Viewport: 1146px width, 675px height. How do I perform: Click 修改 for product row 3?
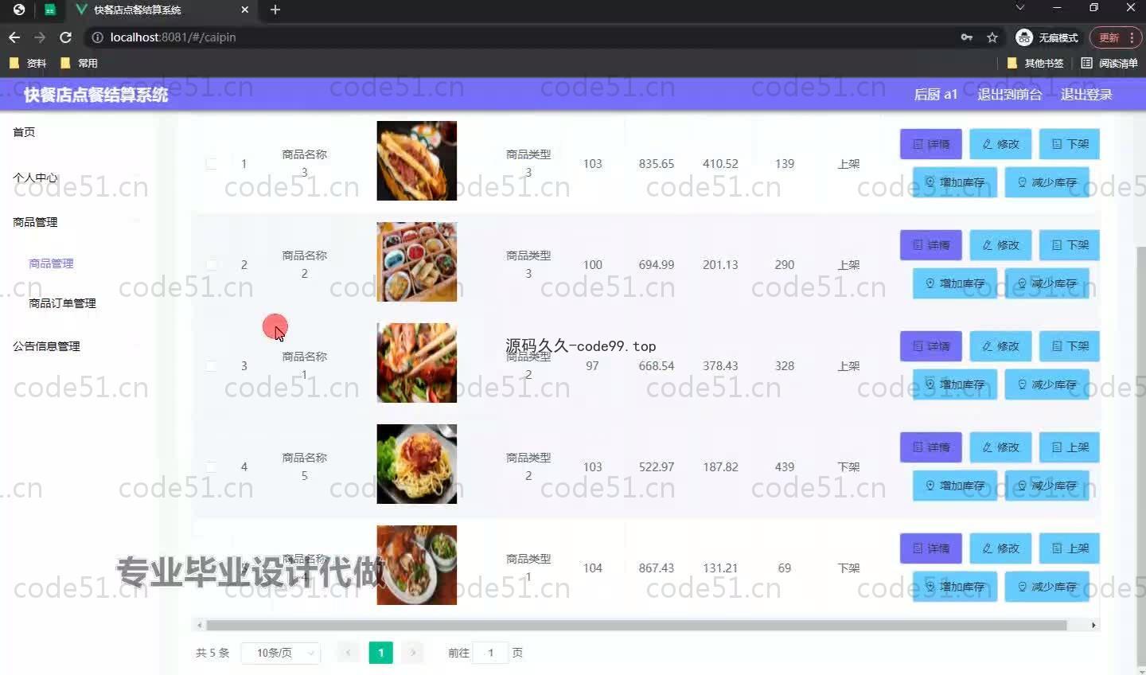1001,346
